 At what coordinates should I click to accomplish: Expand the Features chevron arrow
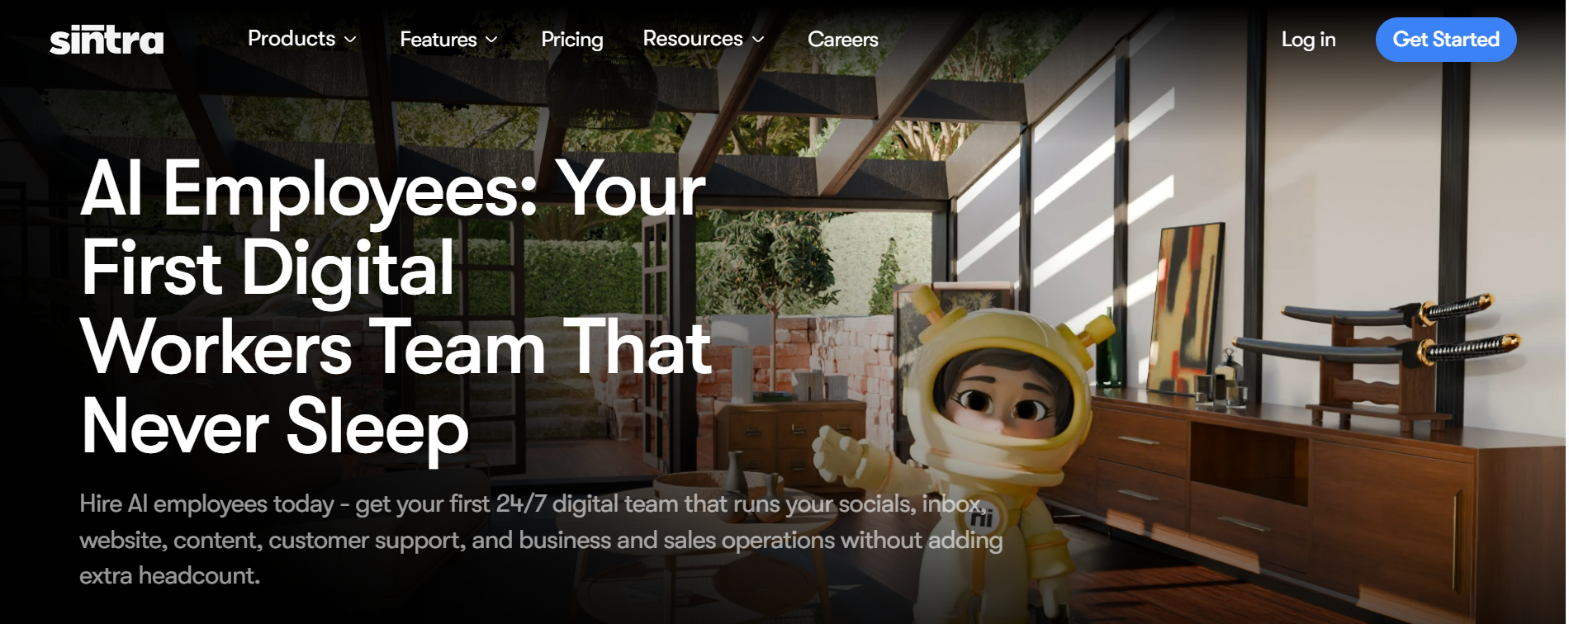coord(491,40)
